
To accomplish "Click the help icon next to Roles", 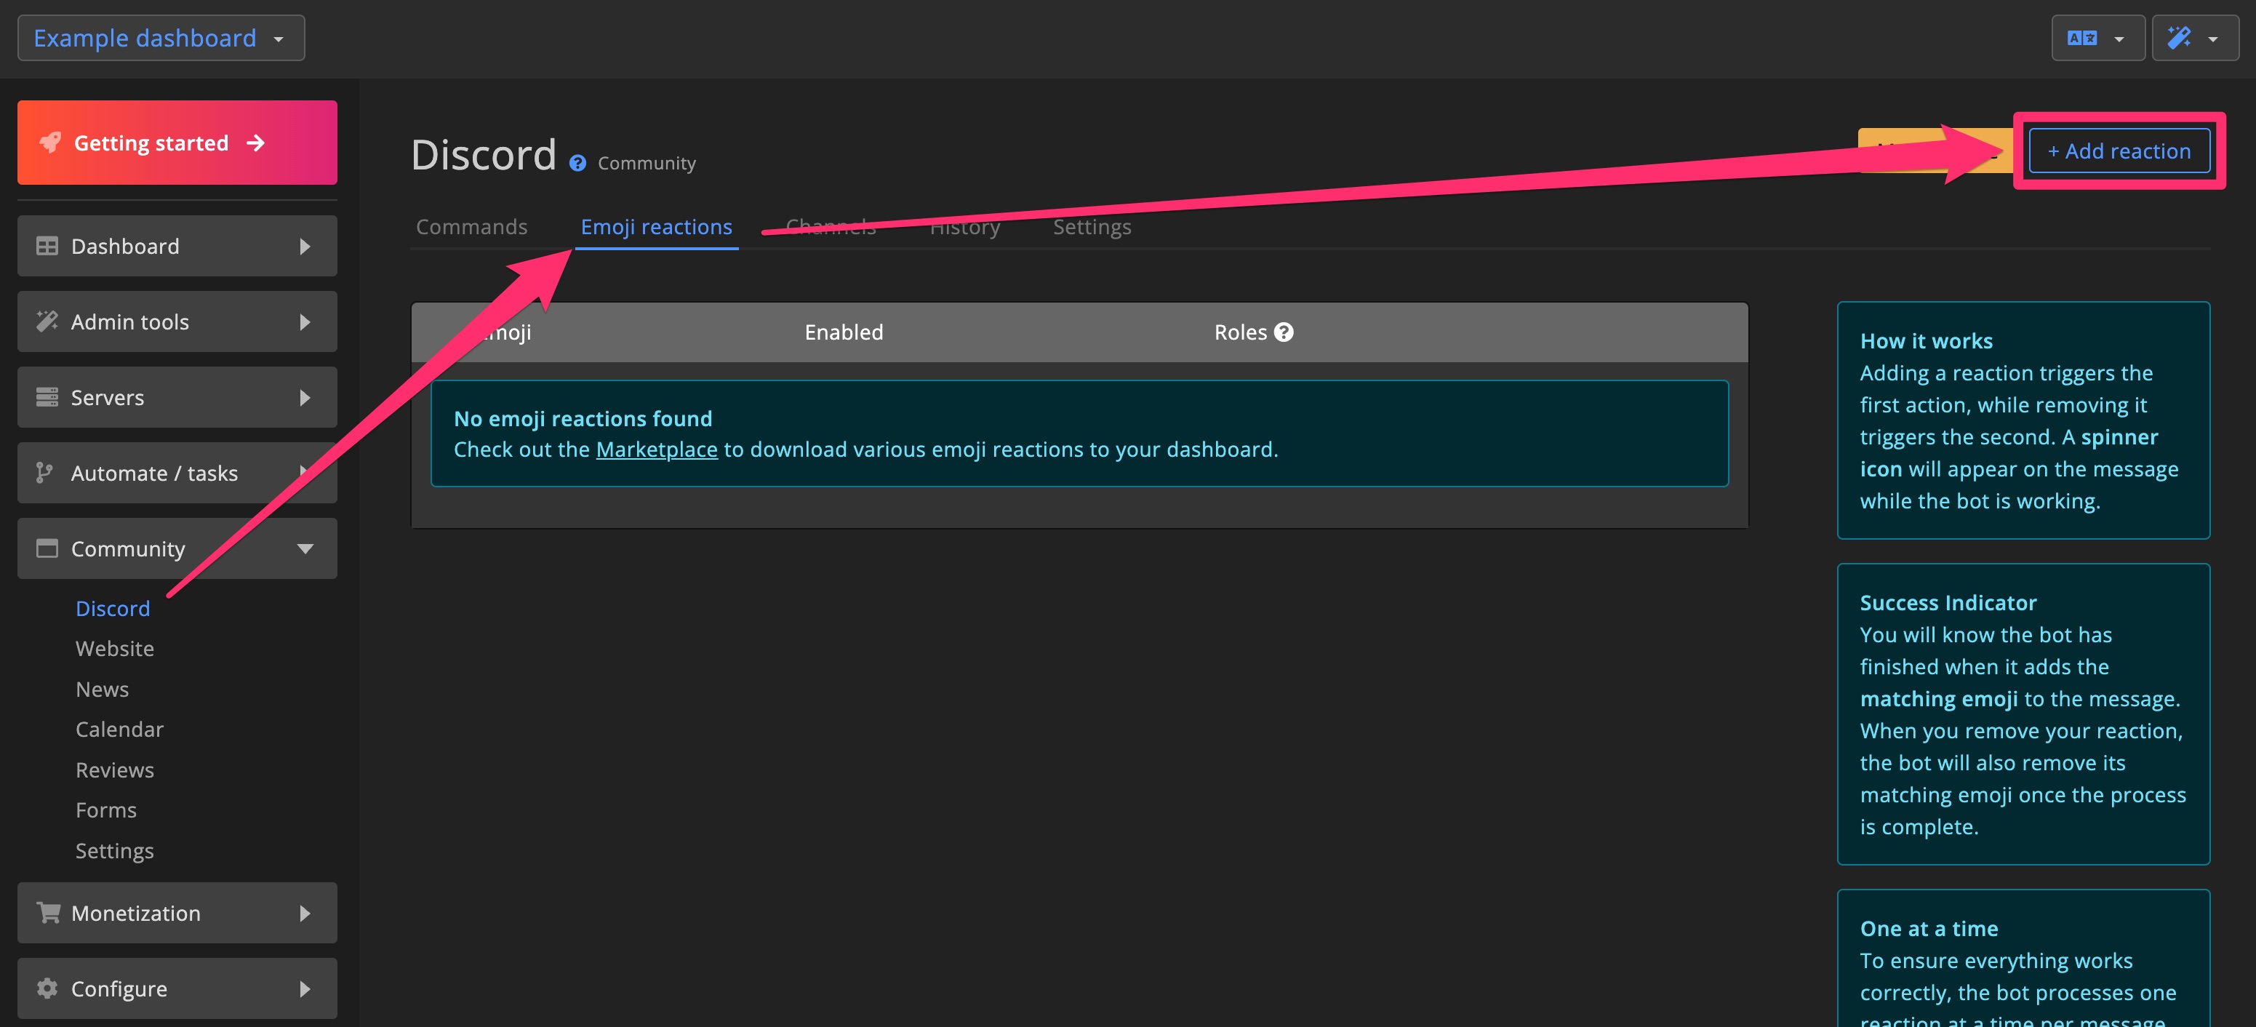I will click(1284, 332).
